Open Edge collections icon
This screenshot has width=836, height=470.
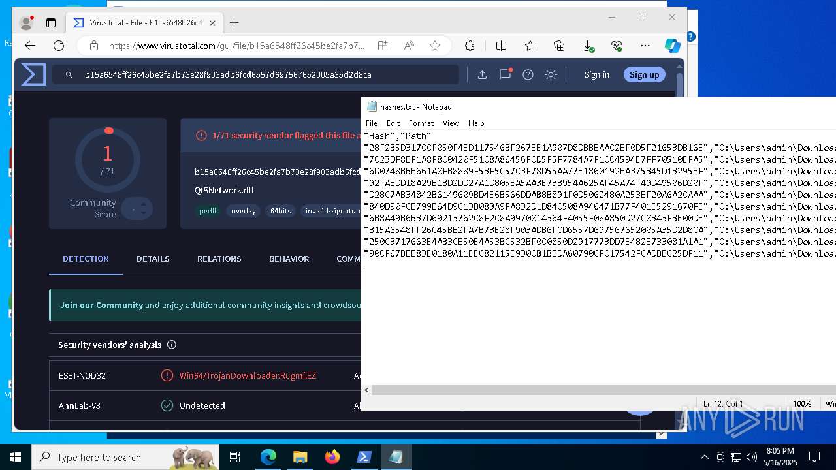pyautogui.click(x=559, y=46)
